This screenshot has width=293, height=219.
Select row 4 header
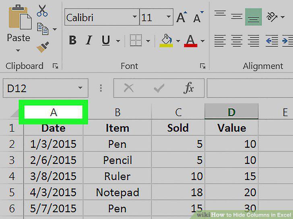coord(12,176)
